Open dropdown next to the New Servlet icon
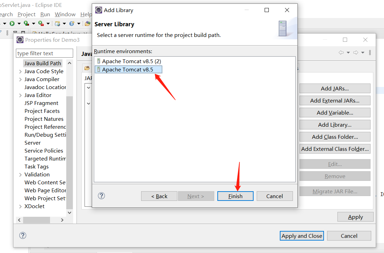This screenshot has height=253, width=384. pos(79,24)
